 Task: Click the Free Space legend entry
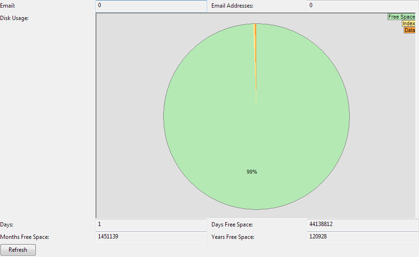tap(401, 17)
